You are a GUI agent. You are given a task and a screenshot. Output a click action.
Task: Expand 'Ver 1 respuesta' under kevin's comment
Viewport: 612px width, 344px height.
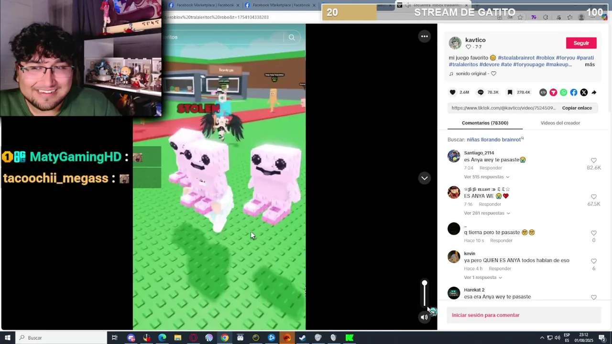(x=483, y=278)
